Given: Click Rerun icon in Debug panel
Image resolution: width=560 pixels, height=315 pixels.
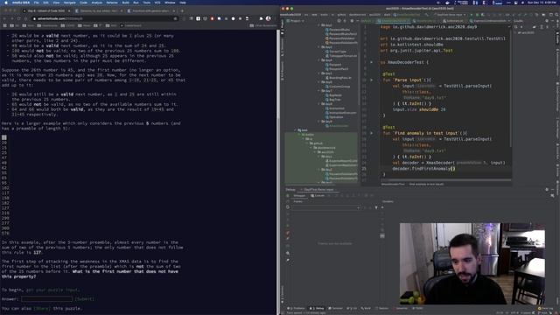Looking at the screenshot, I should coord(288,195).
